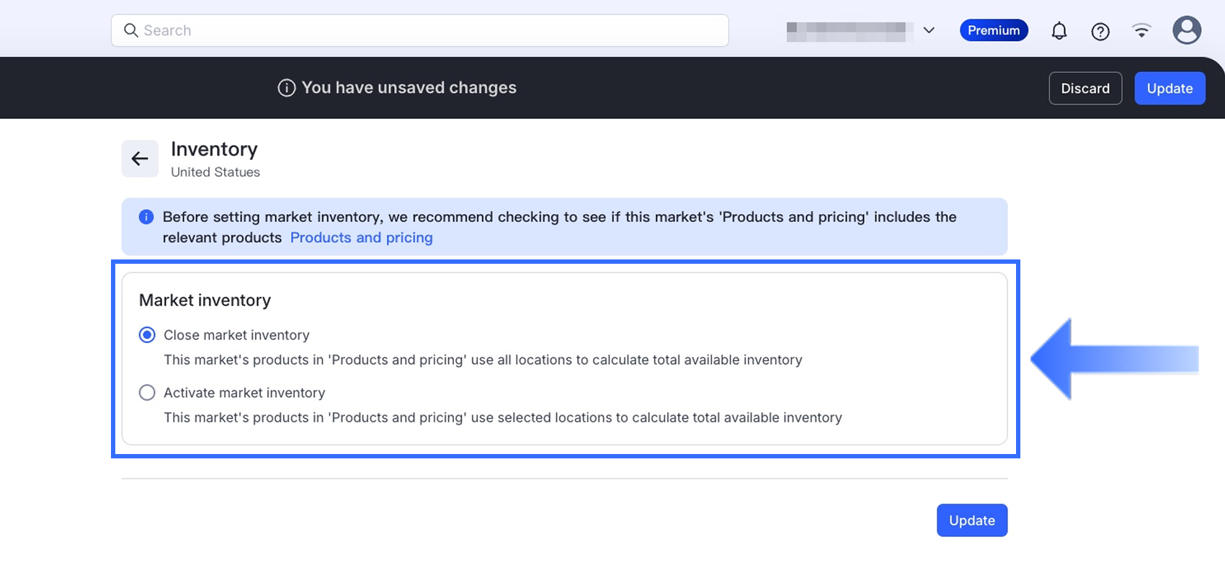Screen dimensions: 1225x578
Task: Click the Close market inventory label text
Action: point(236,335)
